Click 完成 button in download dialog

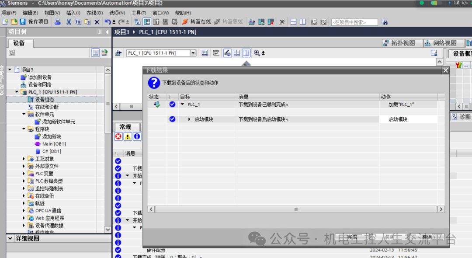352,237
